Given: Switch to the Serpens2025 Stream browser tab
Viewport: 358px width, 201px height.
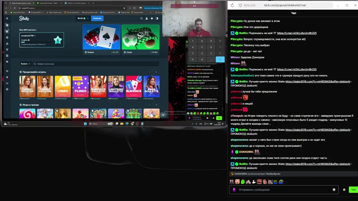Looking at the screenshot, I should tap(49, 3).
